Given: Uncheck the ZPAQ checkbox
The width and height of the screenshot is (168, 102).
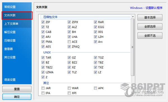Looking at the screenshot, I should [x=69, y=47].
